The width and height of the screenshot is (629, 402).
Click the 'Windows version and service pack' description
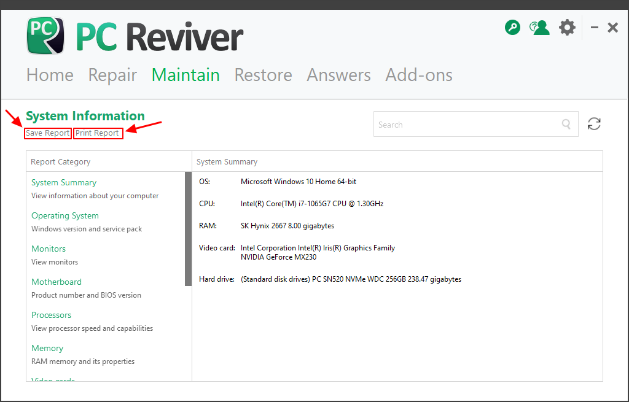87,229
